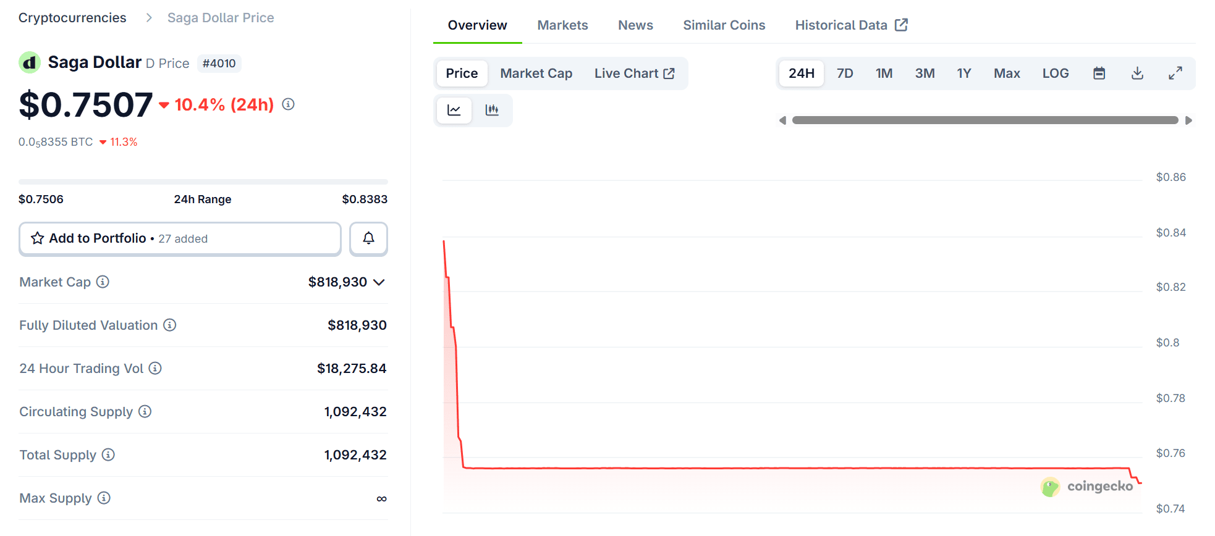Viewport: 1215px width, 536px height.
Task: Open Total Supply info tooltip
Action: tap(108, 454)
